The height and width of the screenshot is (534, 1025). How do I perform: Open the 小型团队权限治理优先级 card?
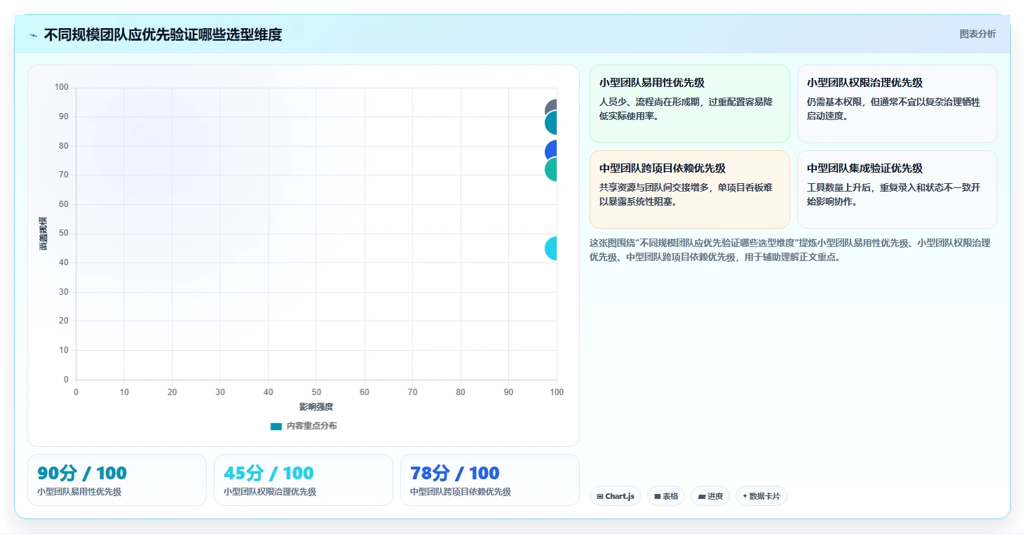coord(897,104)
